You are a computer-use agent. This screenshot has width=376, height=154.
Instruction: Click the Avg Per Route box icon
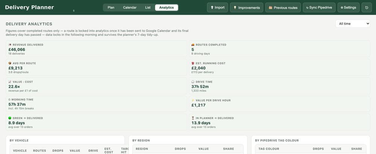click(x=10, y=63)
